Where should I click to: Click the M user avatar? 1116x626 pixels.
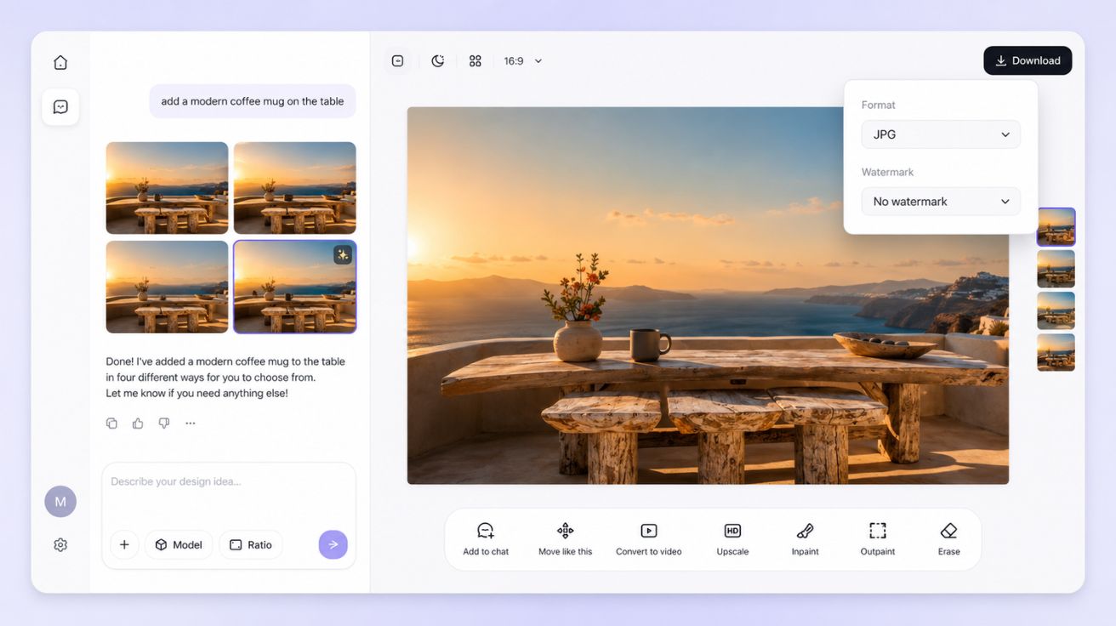pyautogui.click(x=60, y=502)
